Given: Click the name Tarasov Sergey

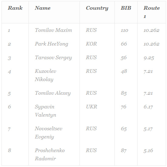Looking at the screenshot, I should (x=53, y=58).
